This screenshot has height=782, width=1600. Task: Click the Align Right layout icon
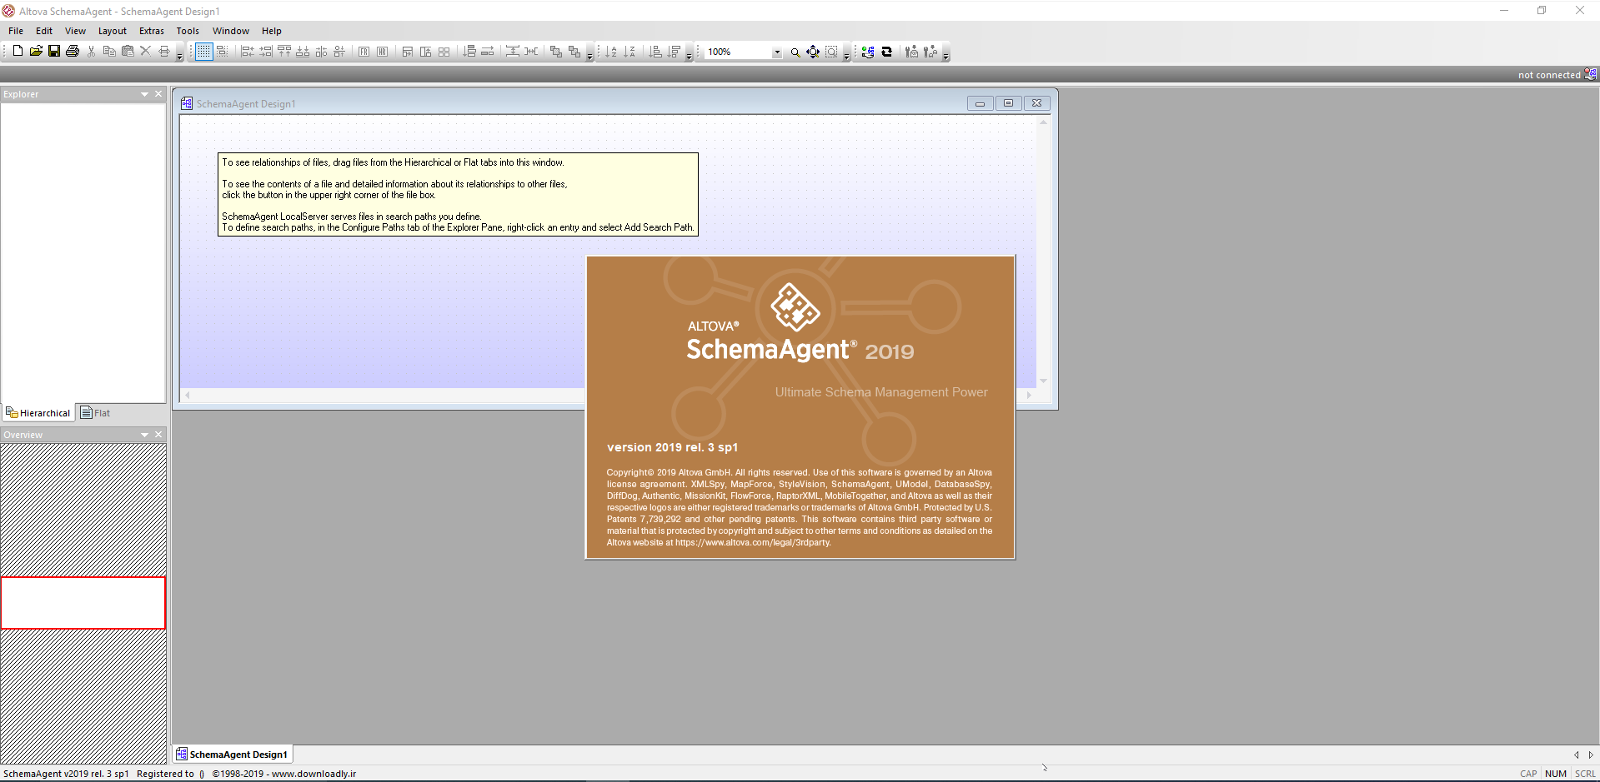(266, 52)
